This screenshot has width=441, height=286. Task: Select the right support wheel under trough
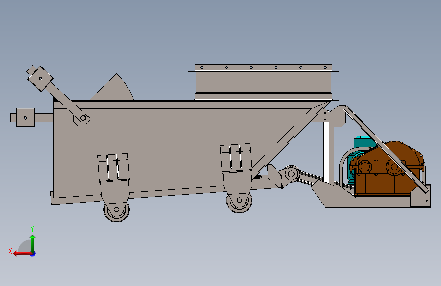(x=239, y=201)
